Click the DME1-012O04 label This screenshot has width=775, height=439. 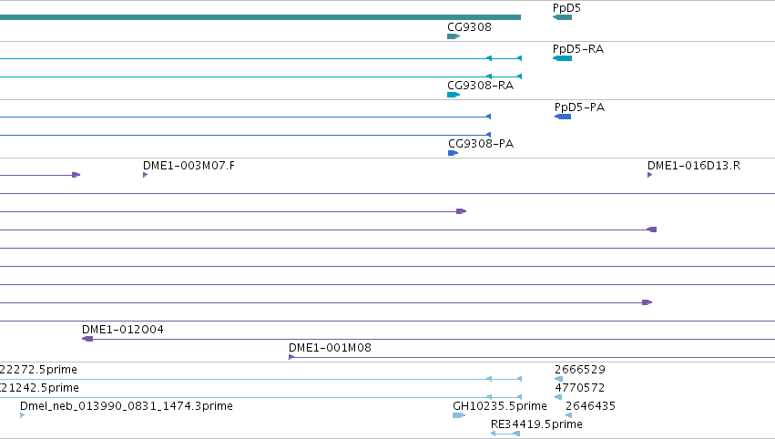pos(123,330)
